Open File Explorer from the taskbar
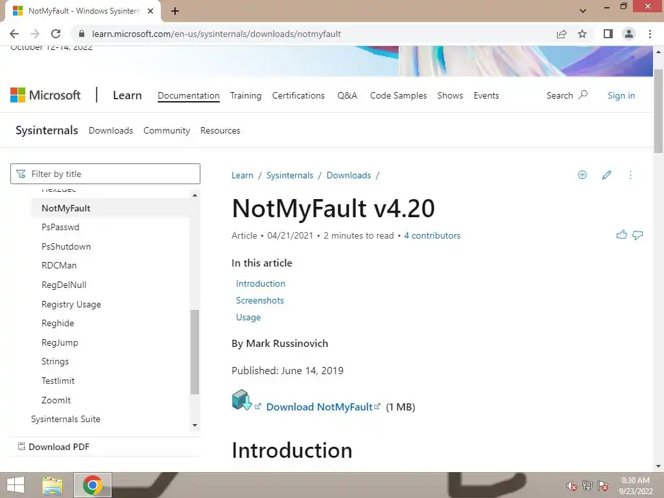Viewport: 664px width, 498px height. tap(53, 485)
